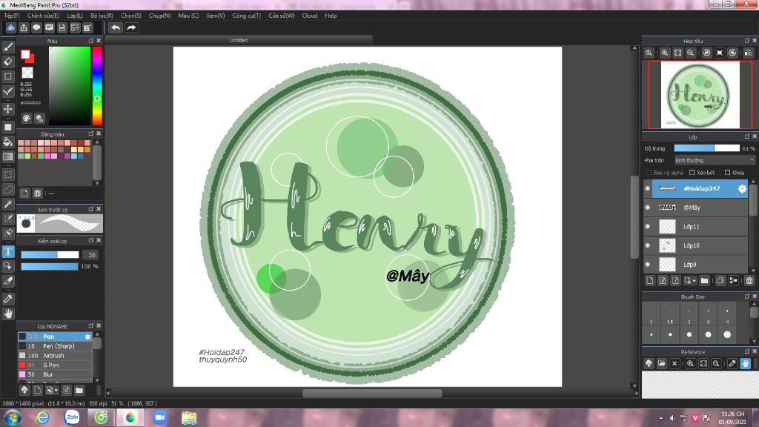Open the add layer type dropdown
The width and height of the screenshot is (759, 427).
click(690, 281)
